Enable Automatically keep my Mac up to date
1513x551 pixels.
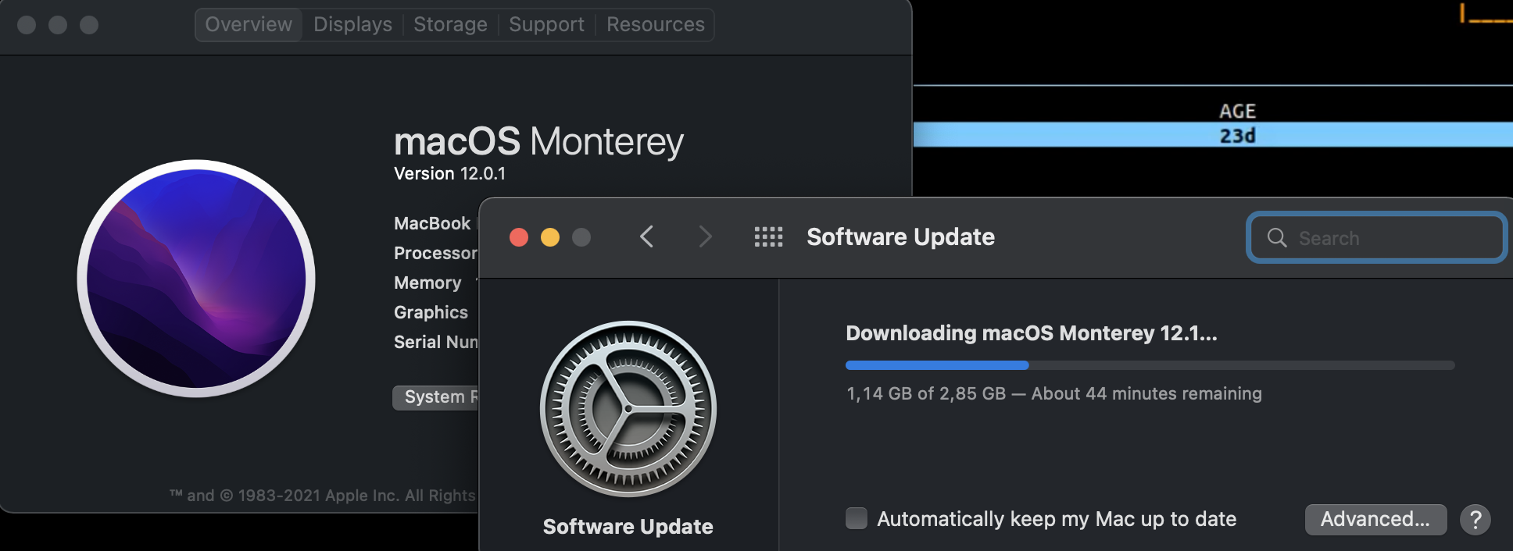tap(857, 519)
